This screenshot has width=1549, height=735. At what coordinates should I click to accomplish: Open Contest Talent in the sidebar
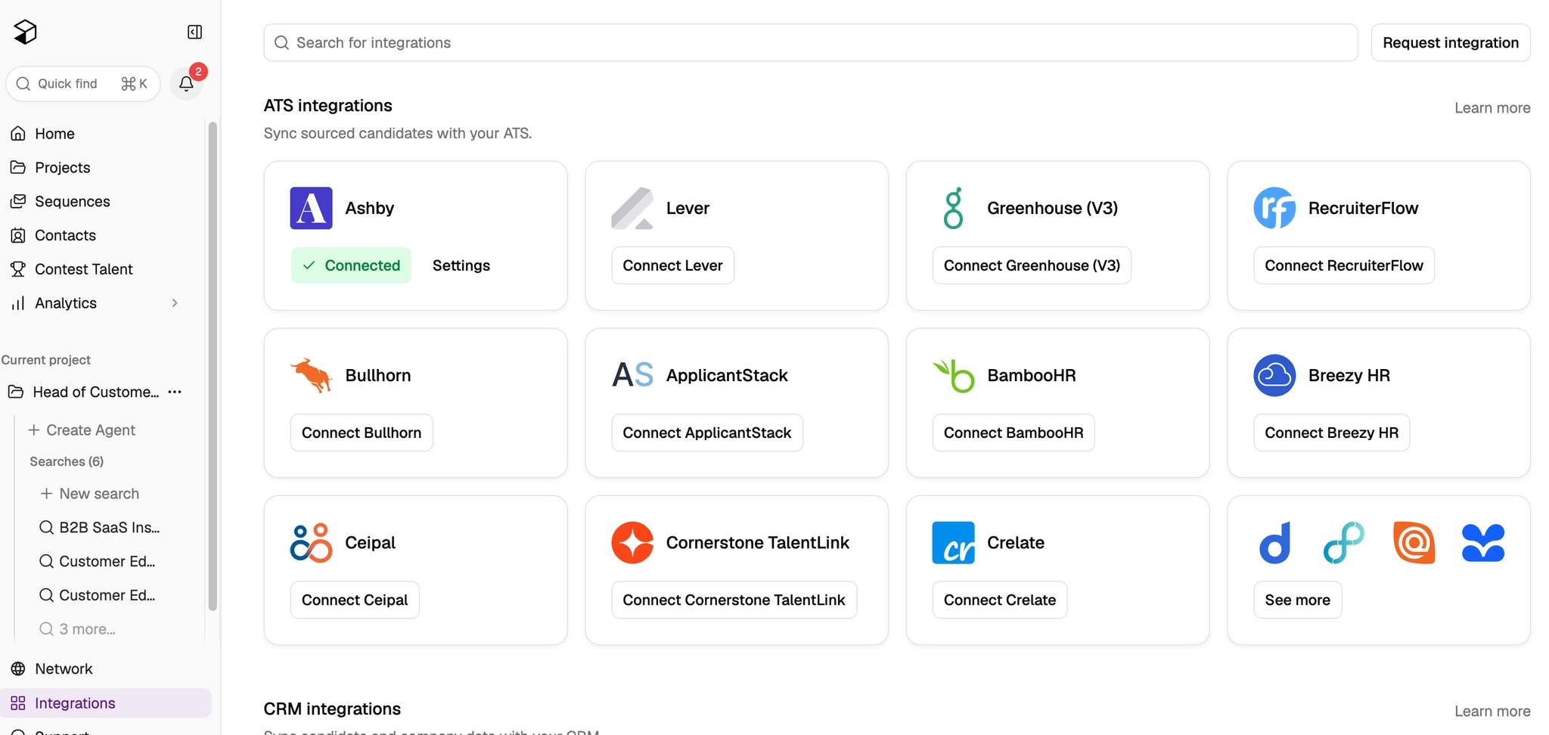tap(83, 269)
